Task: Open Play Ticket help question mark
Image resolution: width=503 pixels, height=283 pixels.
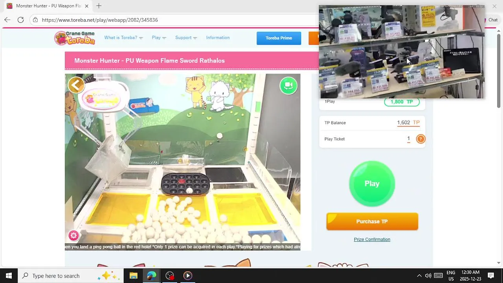Action: coord(420,139)
